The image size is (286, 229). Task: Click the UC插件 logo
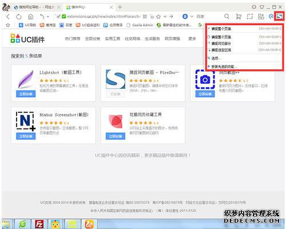click(27, 39)
